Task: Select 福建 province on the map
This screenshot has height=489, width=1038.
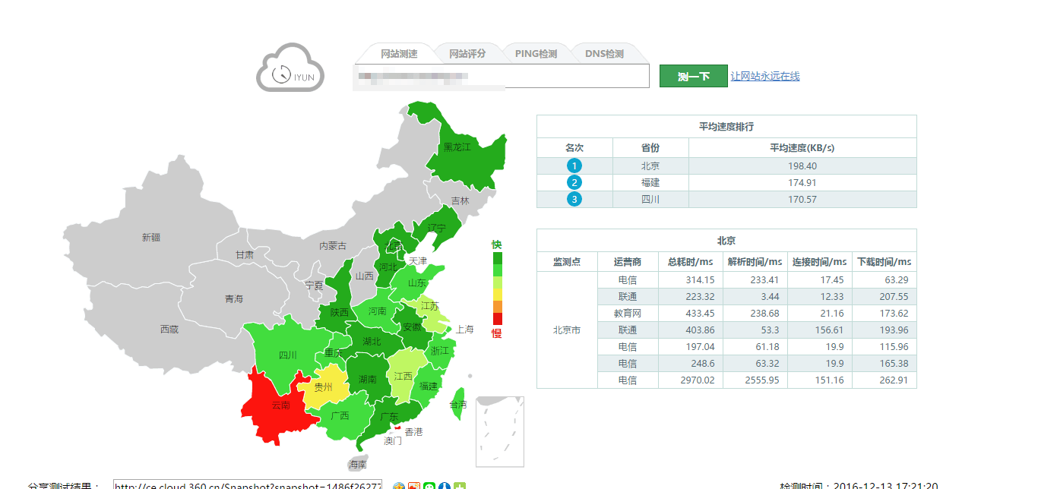Action: click(x=428, y=386)
